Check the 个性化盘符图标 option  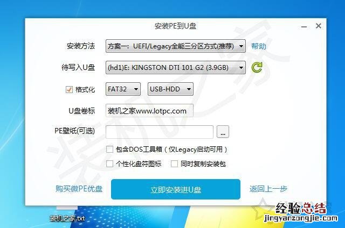coord(109,163)
